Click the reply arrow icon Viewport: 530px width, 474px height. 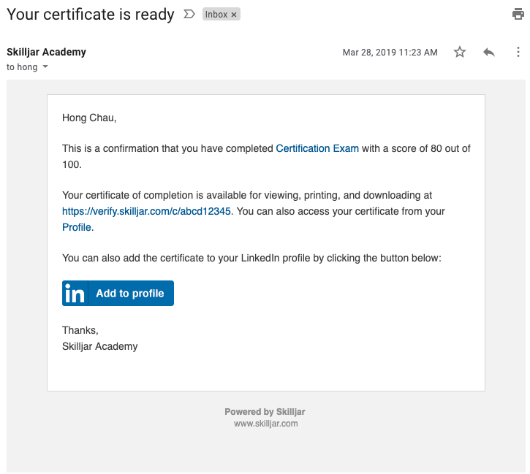pyautogui.click(x=489, y=52)
